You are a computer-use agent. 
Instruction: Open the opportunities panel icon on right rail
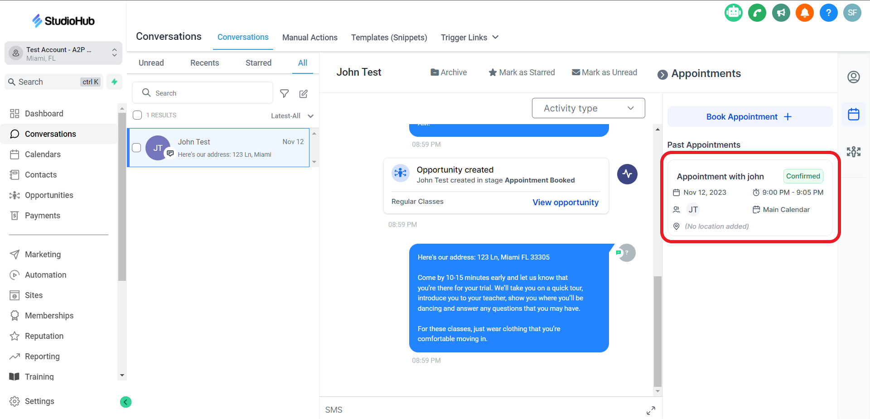pyautogui.click(x=854, y=151)
